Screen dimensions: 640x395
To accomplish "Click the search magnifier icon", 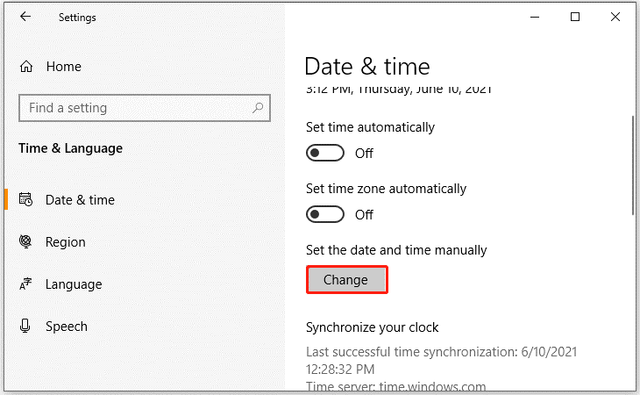I will coord(258,108).
